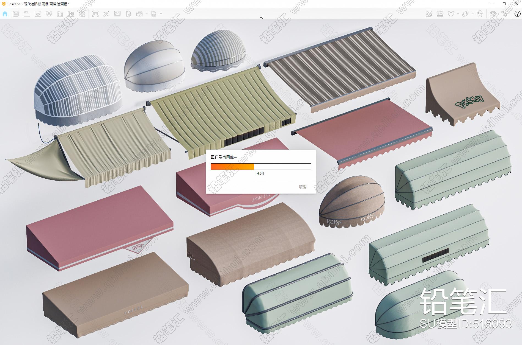Click the 取消 cancel button
The width and height of the screenshot is (522, 345).
303,187
